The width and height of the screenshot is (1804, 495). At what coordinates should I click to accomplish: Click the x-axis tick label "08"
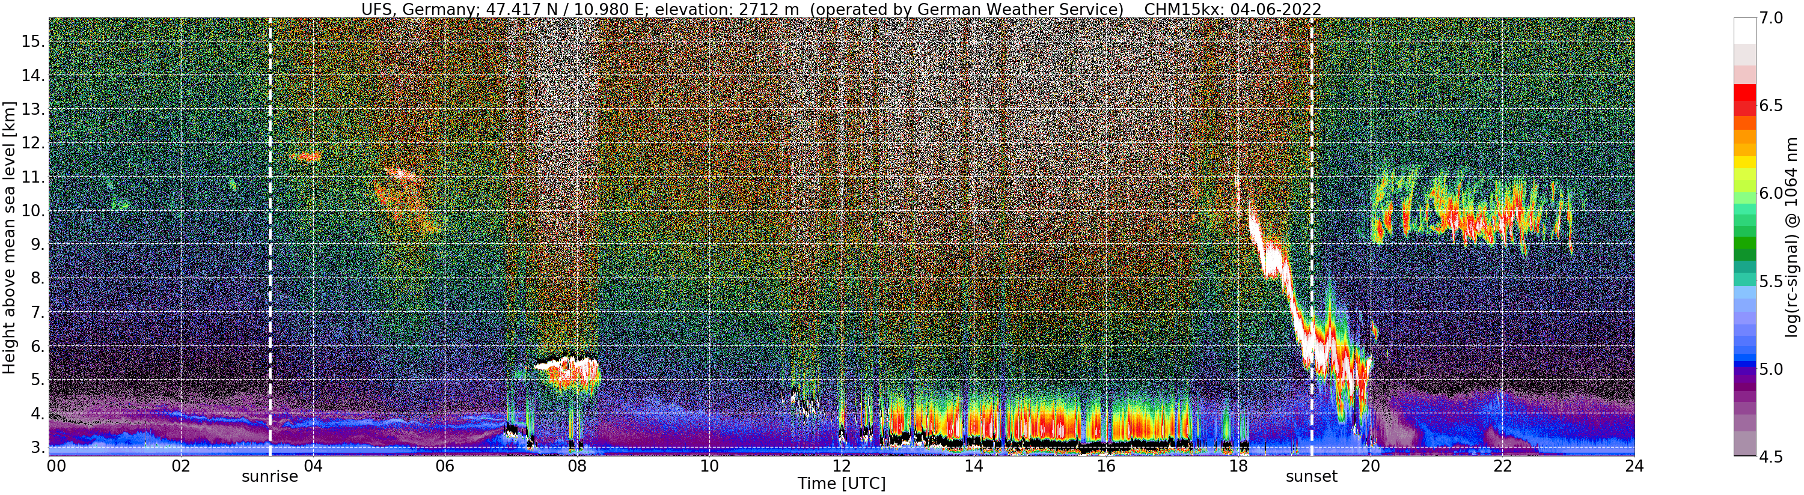coord(578,466)
